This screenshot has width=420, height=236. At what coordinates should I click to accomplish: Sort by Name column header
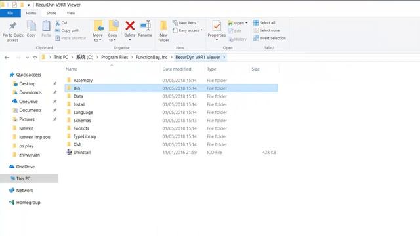[x=72, y=69]
